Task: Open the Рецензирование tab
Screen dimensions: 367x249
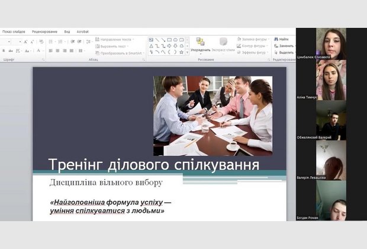Action: coord(44,31)
